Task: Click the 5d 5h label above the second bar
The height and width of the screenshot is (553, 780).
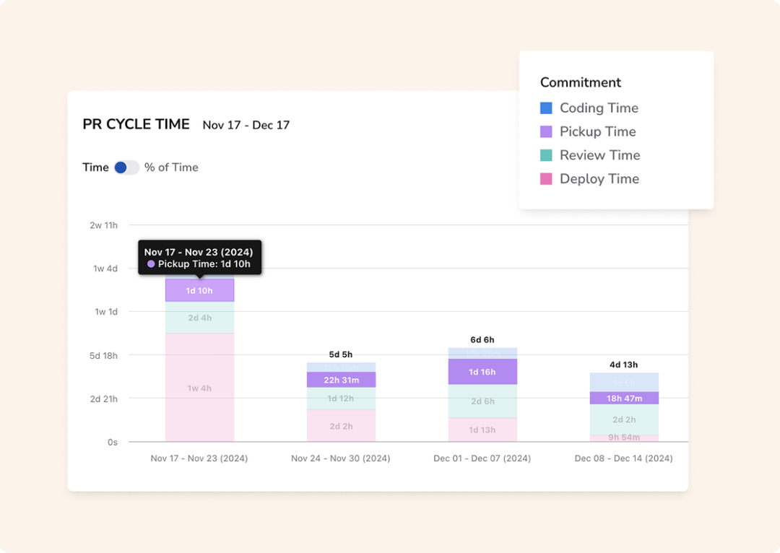Action: pyautogui.click(x=341, y=354)
